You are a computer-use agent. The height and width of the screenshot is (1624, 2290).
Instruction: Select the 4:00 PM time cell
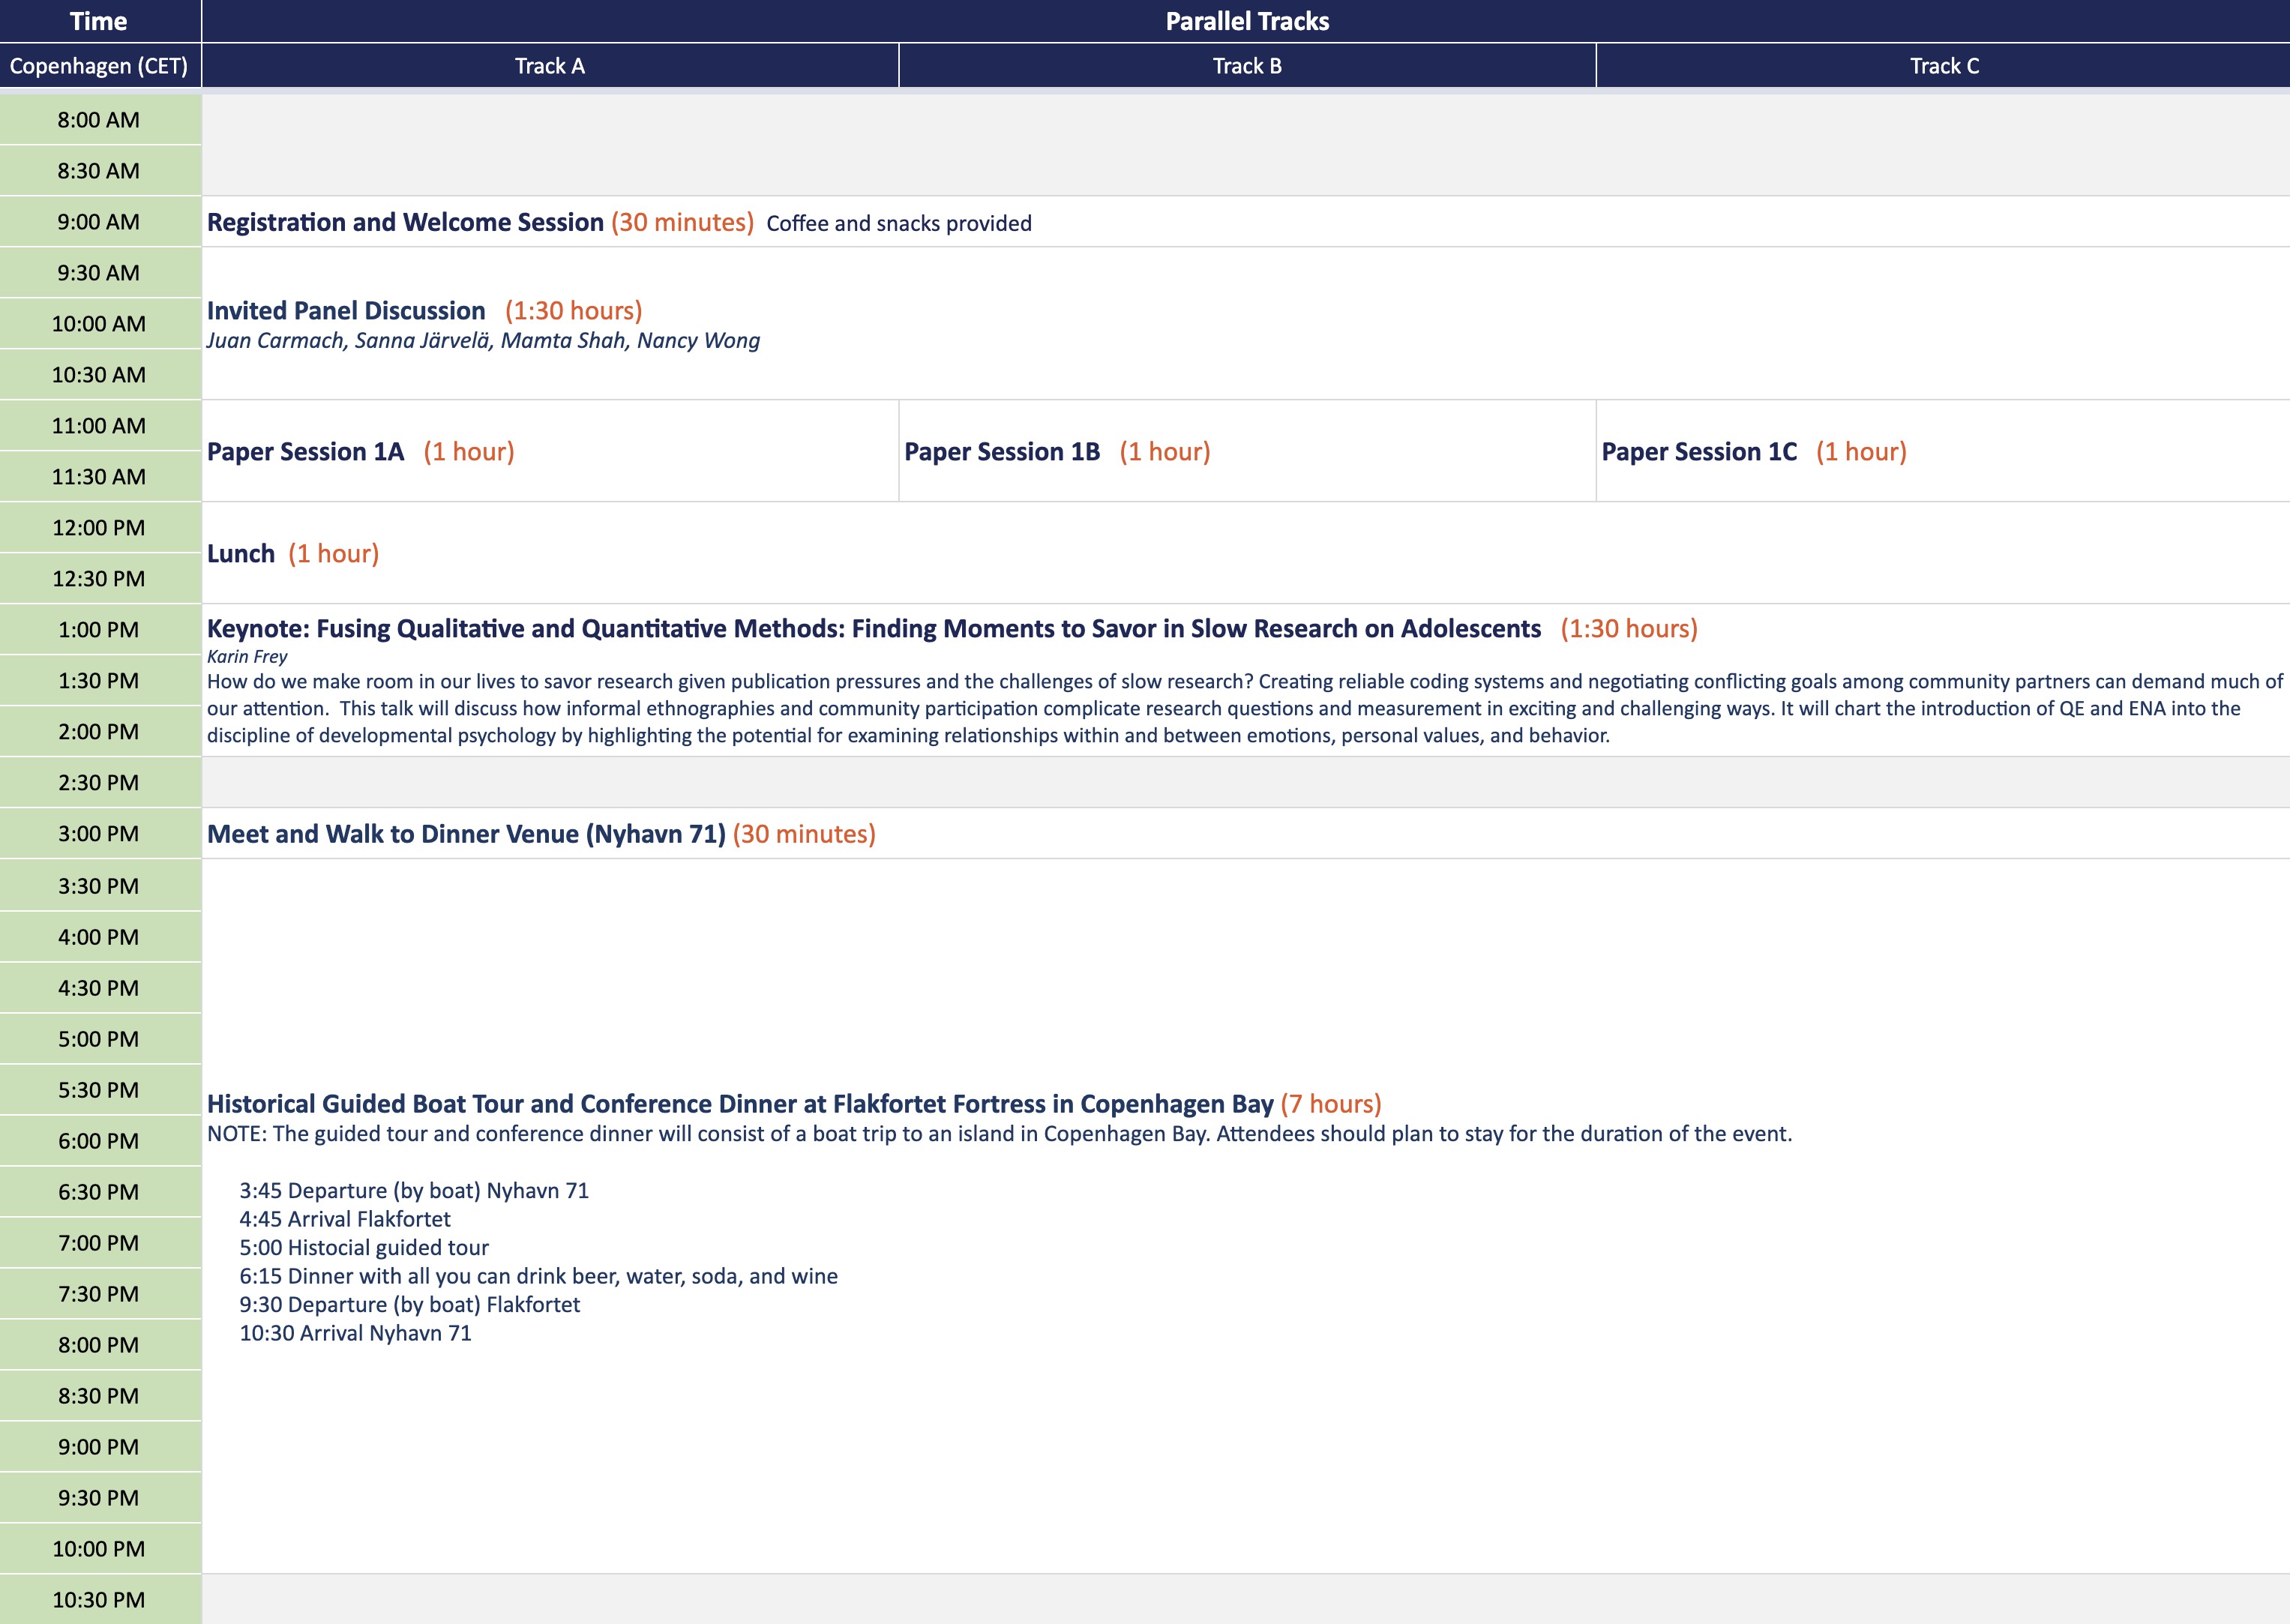(x=99, y=937)
